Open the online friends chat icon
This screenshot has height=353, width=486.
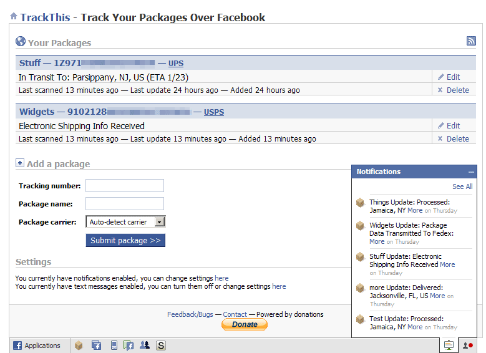[x=467, y=345]
